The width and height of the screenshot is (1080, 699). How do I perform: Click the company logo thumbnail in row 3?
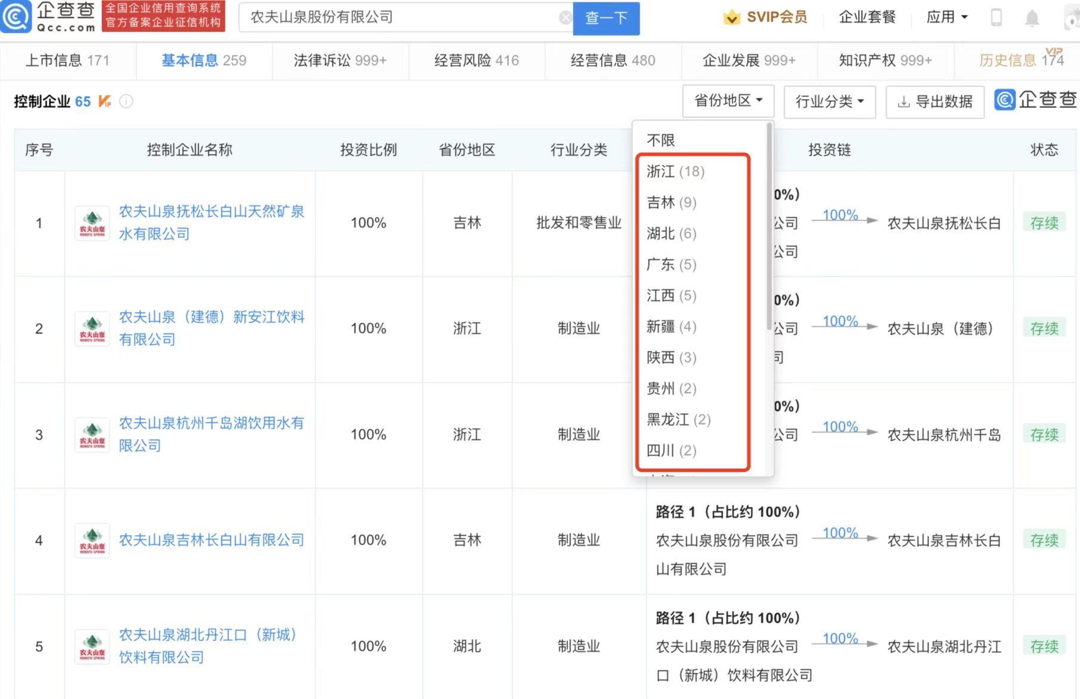(92, 435)
